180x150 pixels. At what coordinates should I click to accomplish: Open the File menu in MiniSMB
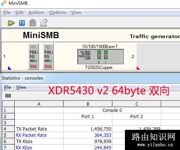click(x=7, y=12)
